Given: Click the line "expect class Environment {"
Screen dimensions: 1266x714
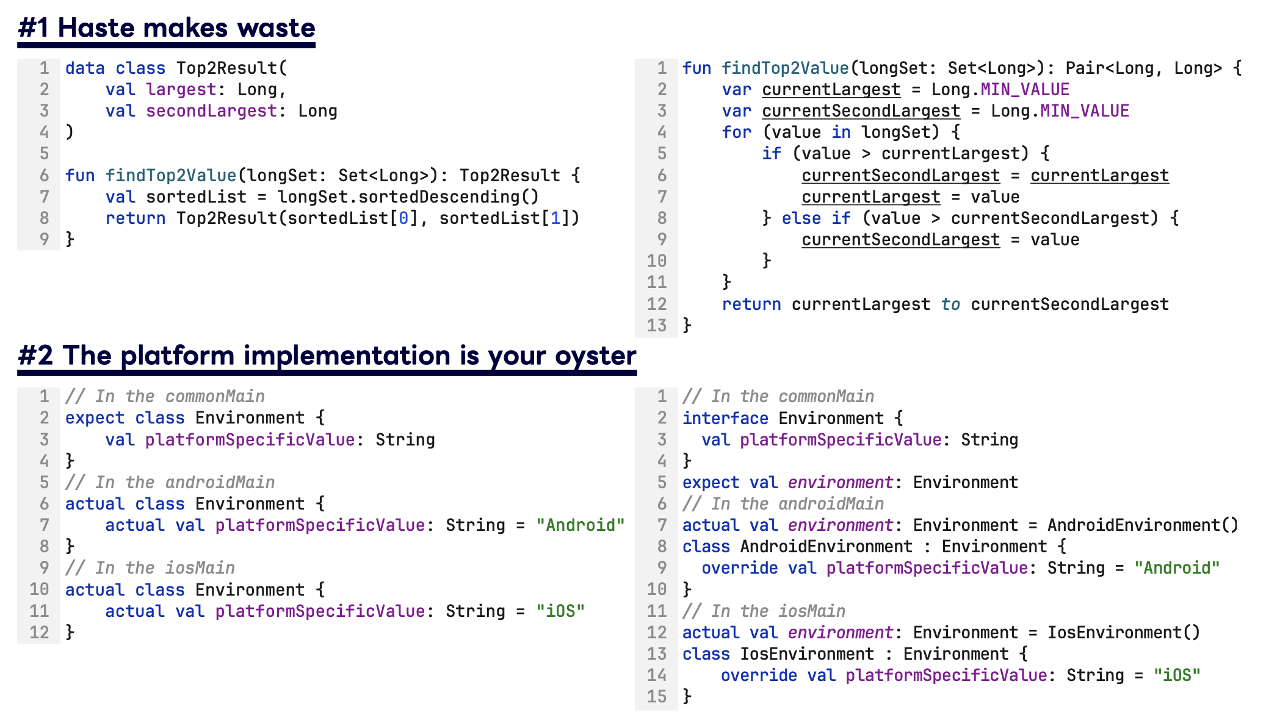Looking at the screenshot, I should 195,418.
